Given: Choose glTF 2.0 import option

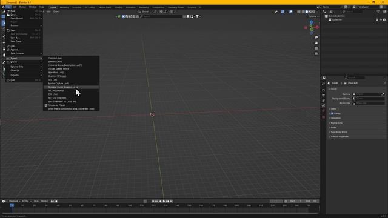Looking at the screenshot, I should (72, 98).
